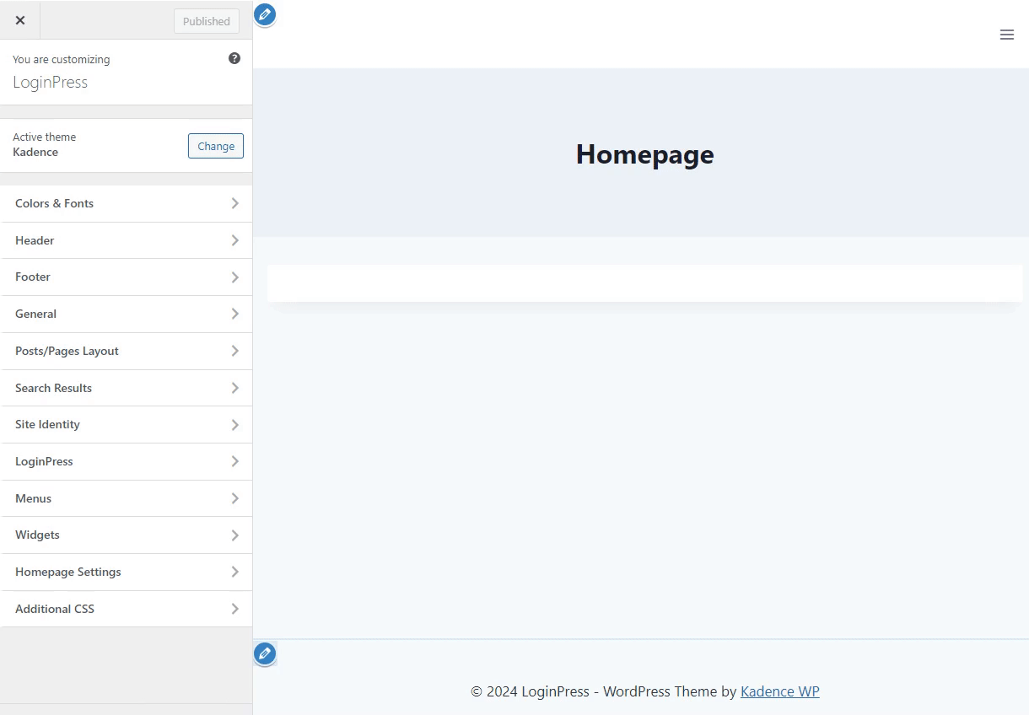This screenshot has width=1029, height=715.
Task: Expand the chevron beside Search Results
Action: pyautogui.click(x=234, y=388)
